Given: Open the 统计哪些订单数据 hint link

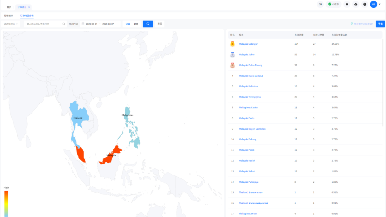Looking at the screenshot, I should [x=362, y=24].
